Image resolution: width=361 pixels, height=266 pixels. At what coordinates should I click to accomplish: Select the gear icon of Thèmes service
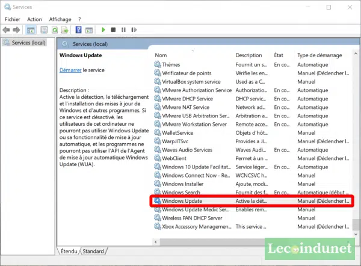(158, 64)
